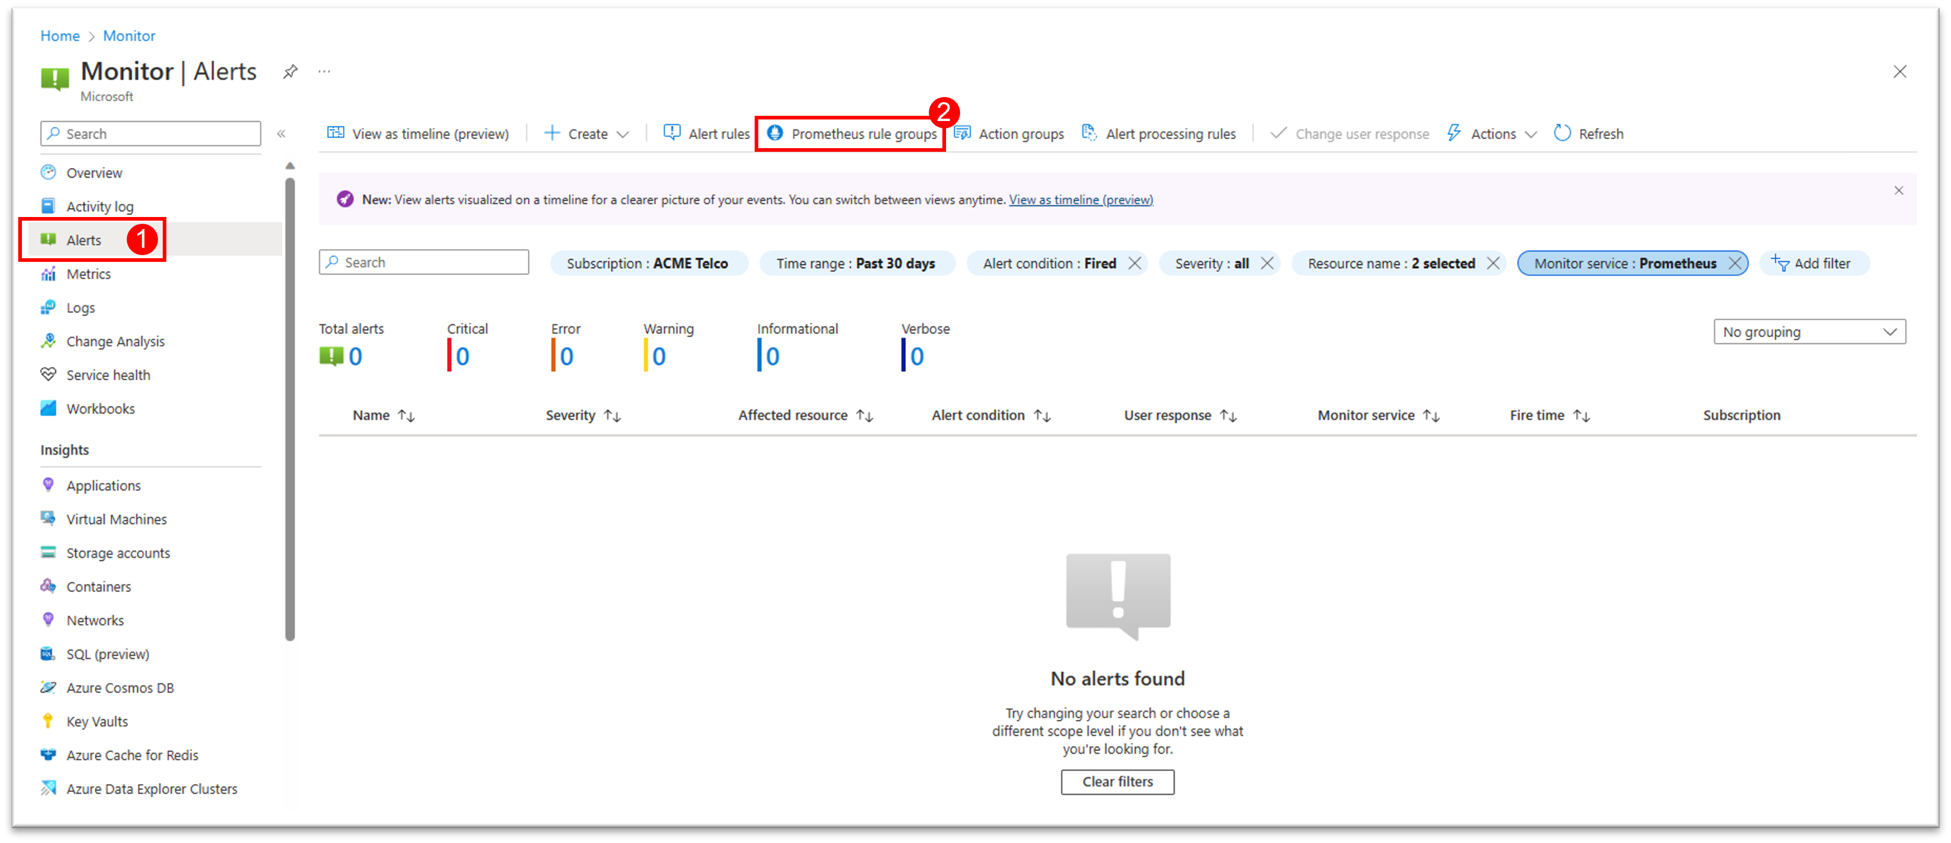Screen dimensions: 1951x843
Task: Select the Alerts menu item
Action: [x=83, y=239]
